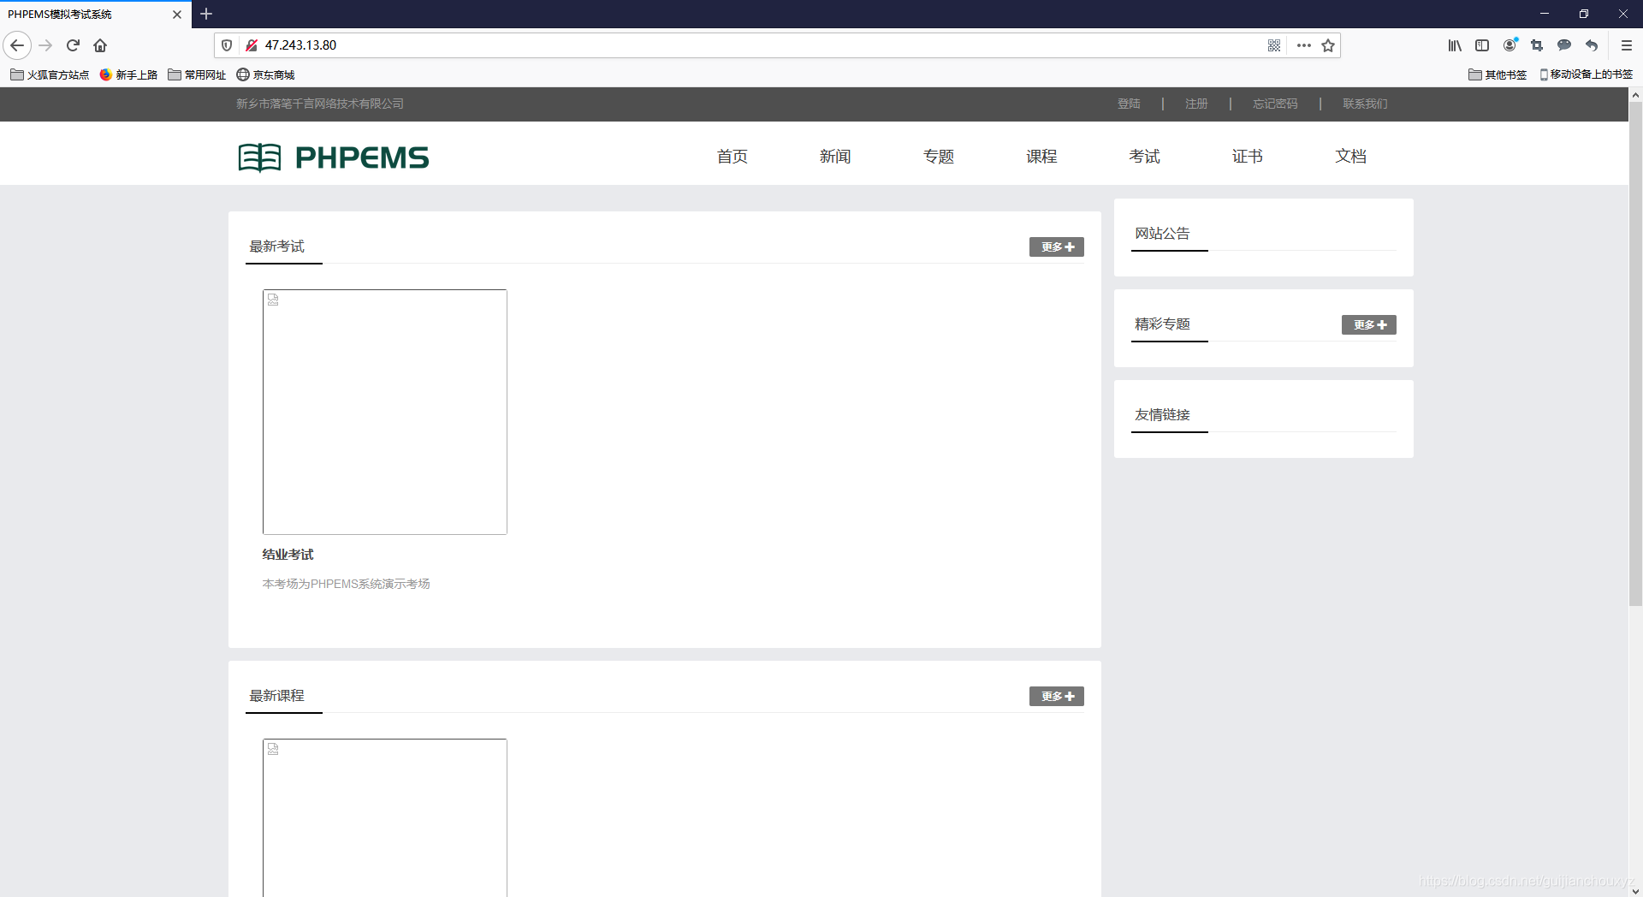Click the PHPEMS logo
This screenshot has height=897, width=1643.
pos(334,157)
